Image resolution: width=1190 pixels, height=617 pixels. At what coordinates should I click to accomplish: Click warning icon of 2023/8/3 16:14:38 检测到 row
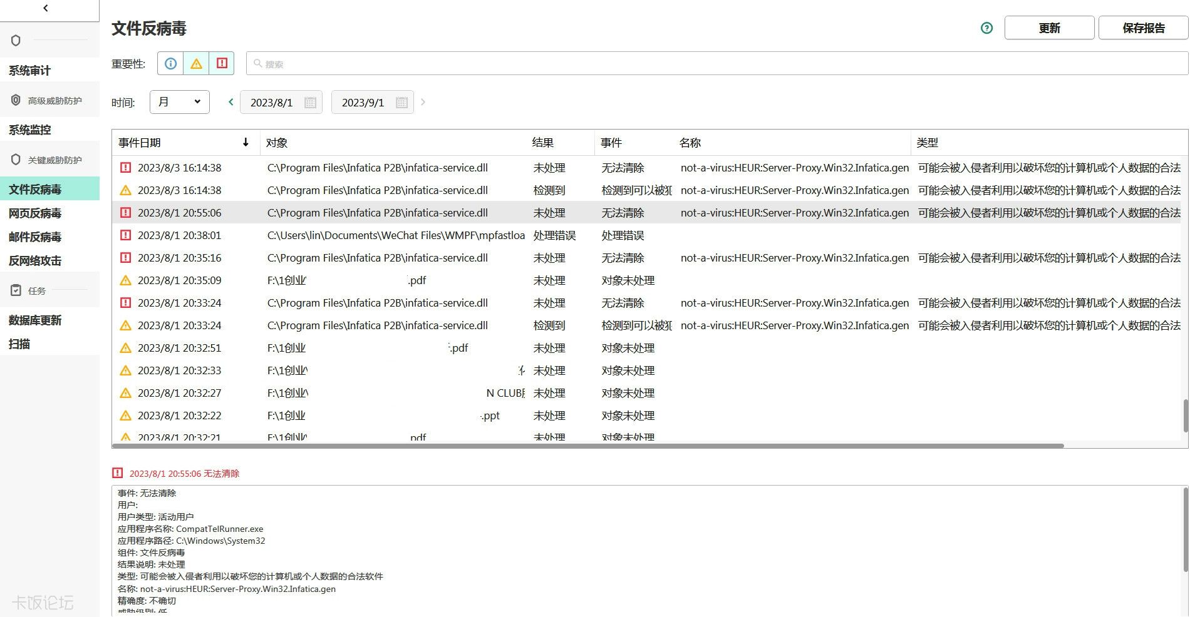(125, 190)
